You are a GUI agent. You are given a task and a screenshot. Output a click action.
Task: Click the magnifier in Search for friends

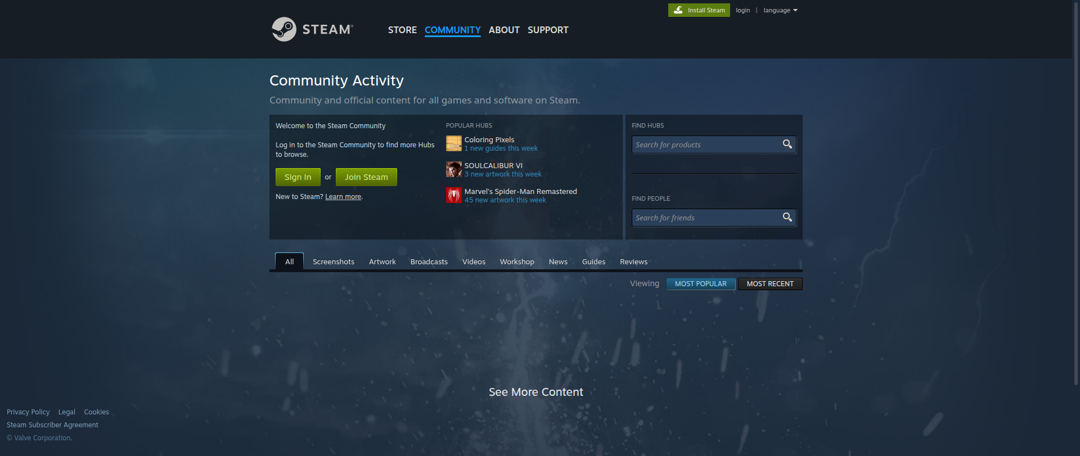(787, 218)
